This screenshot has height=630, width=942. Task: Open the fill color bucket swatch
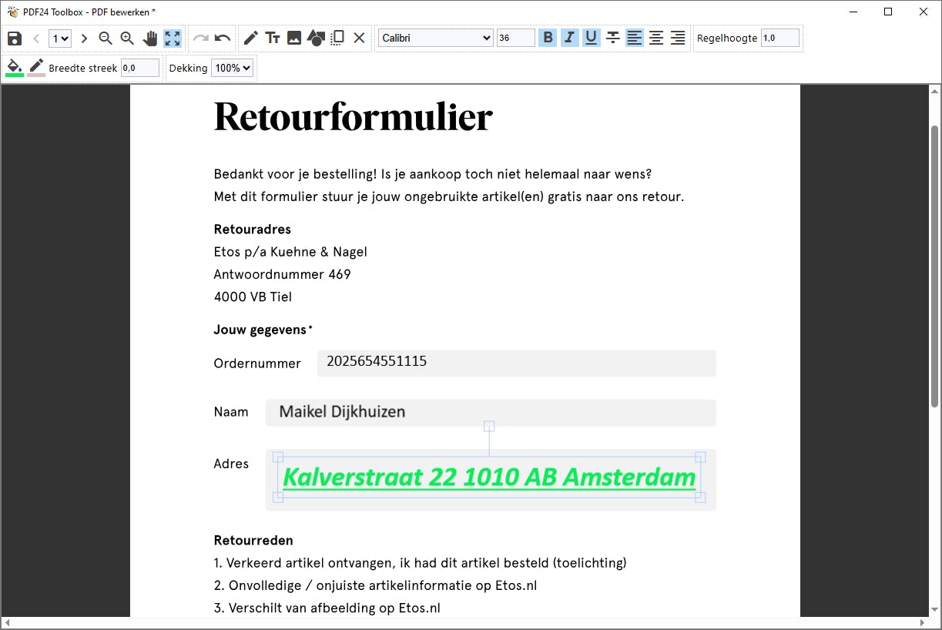tap(15, 68)
